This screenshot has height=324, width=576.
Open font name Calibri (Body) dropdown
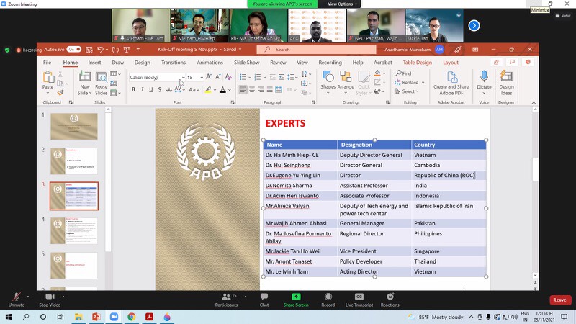click(183, 78)
